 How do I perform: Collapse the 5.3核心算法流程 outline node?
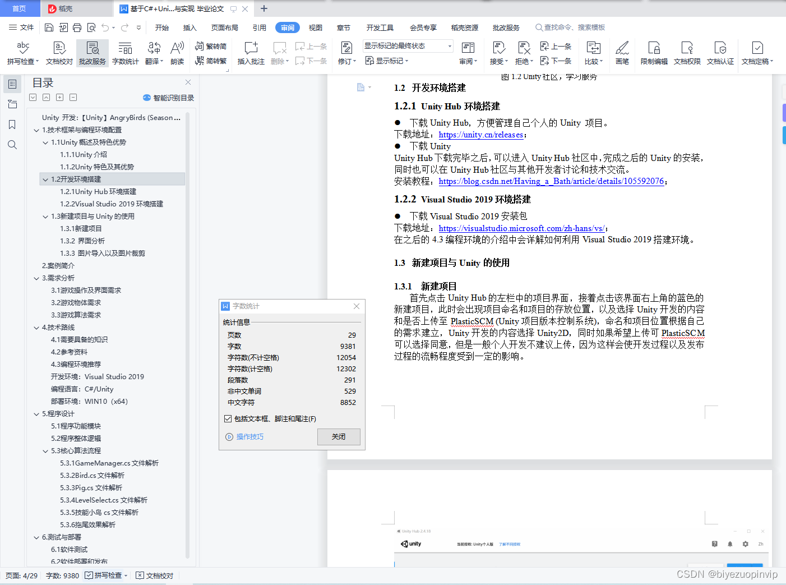[45, 451]
